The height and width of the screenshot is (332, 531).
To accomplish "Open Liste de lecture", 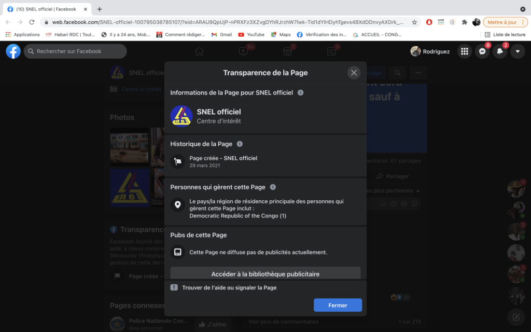I will (505, 35).
